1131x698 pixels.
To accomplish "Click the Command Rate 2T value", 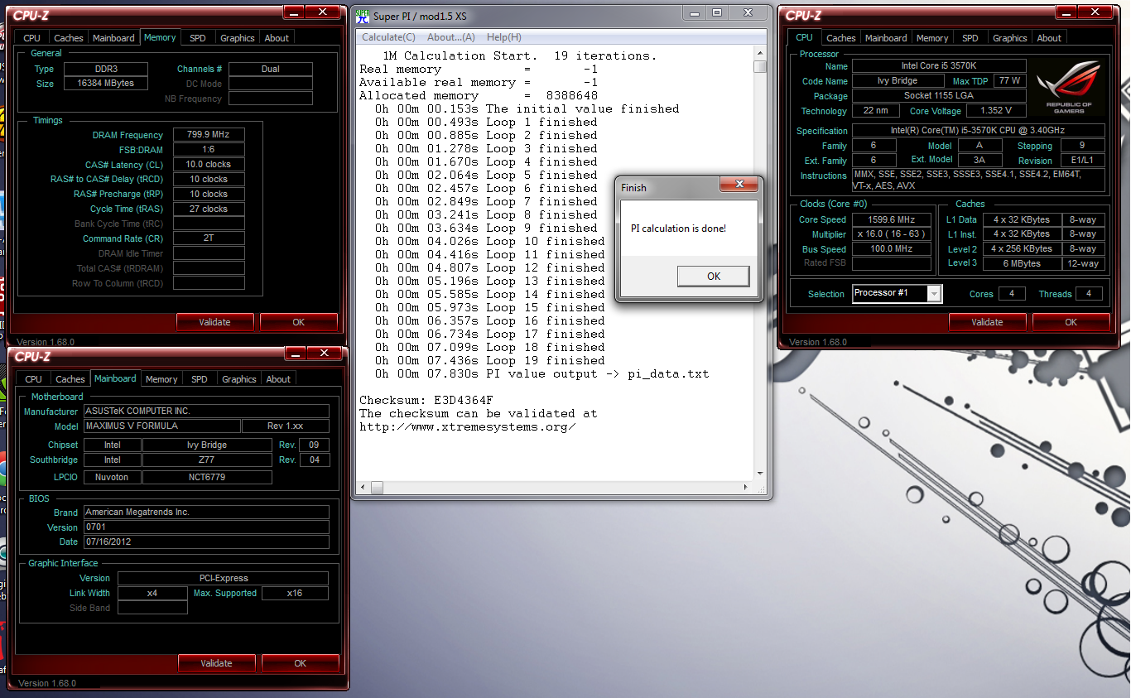I will click(x=209, y=238).
